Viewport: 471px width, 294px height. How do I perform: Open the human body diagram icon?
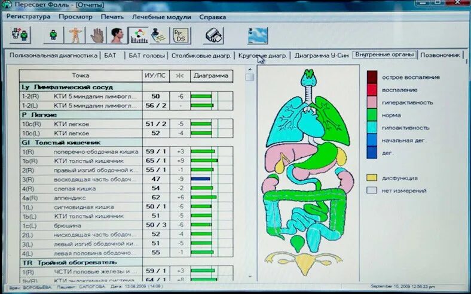click(75, 35)
